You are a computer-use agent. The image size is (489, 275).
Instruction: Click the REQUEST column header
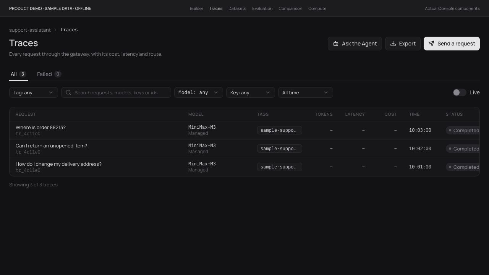point(26,114)
